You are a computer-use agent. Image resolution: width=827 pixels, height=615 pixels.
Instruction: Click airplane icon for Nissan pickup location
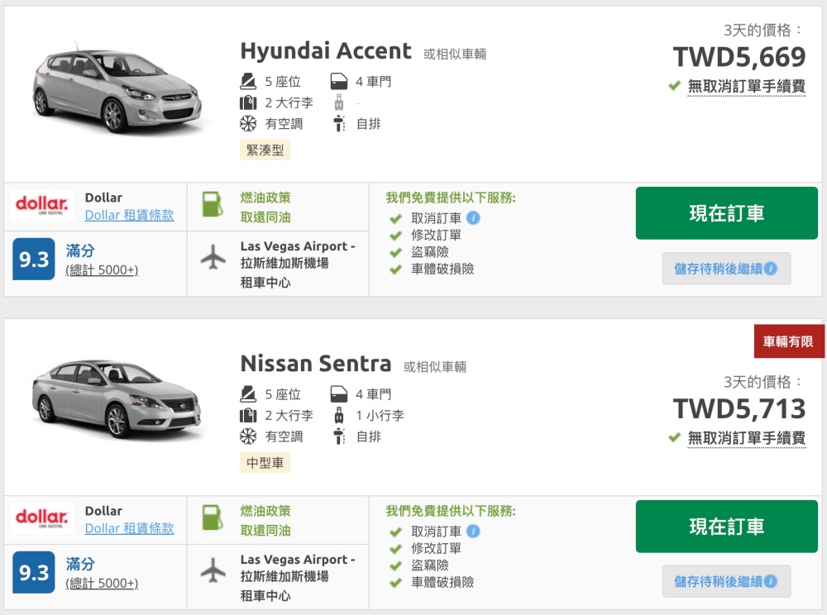(x=213, y=570)
